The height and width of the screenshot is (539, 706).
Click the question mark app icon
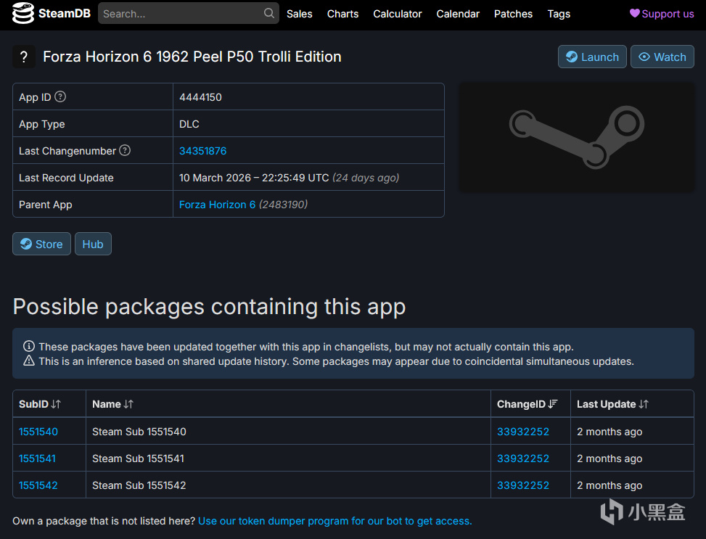coord(24,57)
